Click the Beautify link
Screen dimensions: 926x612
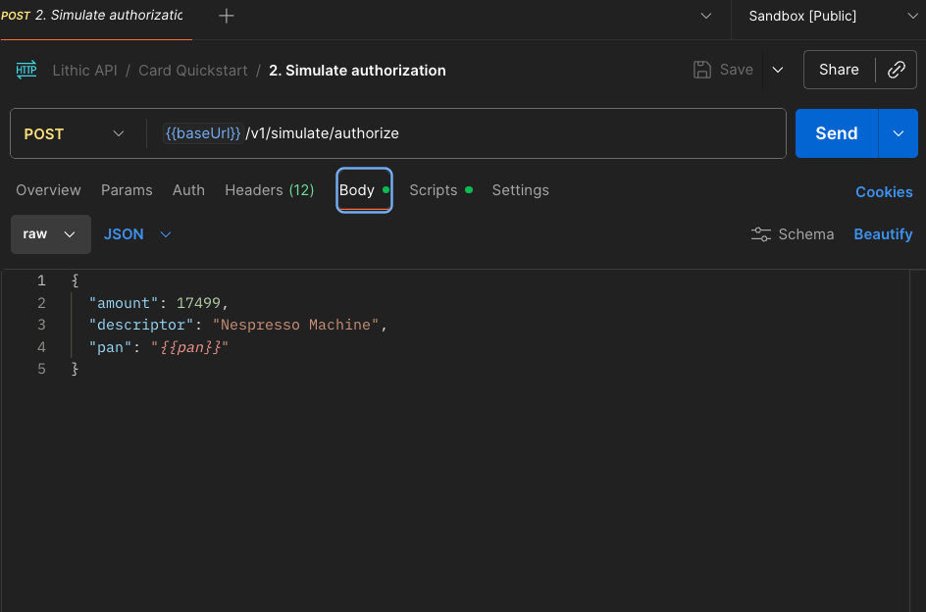click(x=883, y=234)
